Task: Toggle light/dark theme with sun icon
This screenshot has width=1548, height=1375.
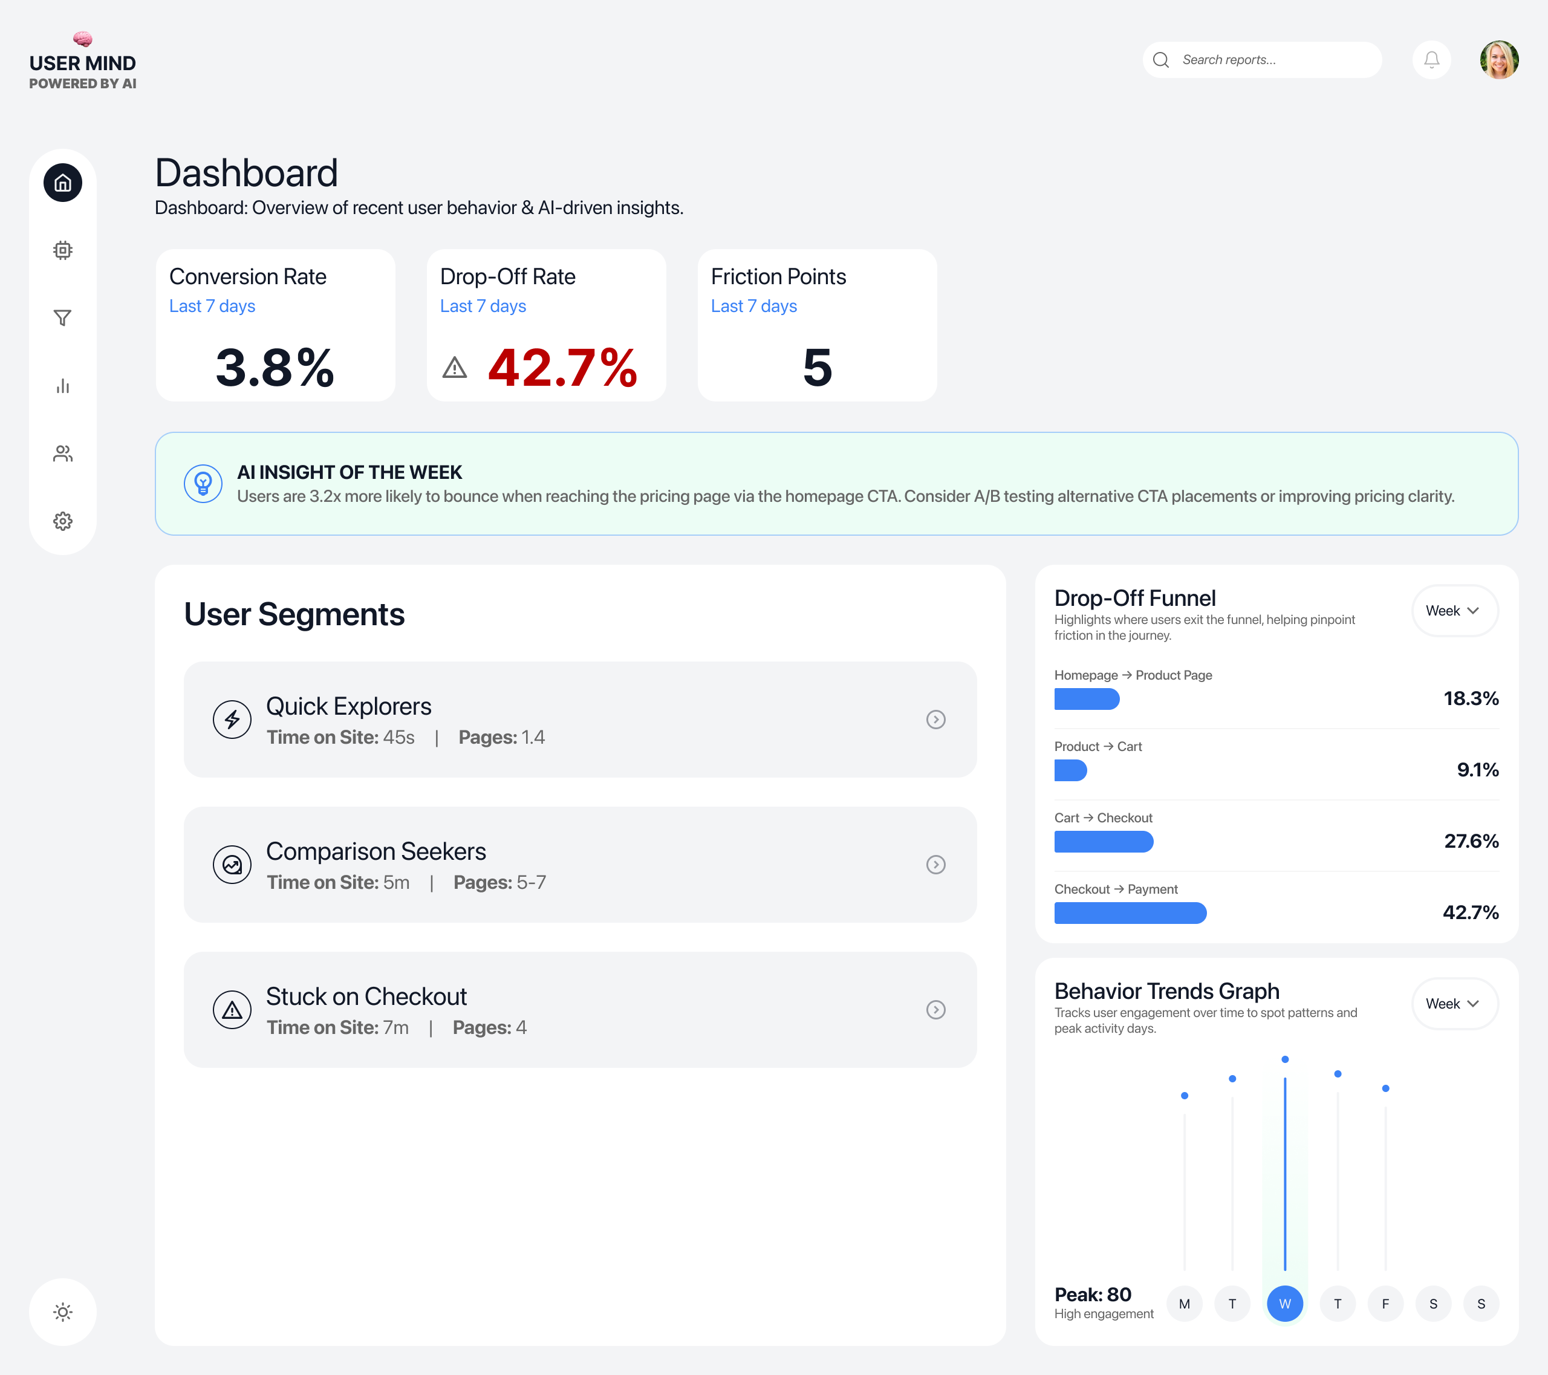Action: 63,1312
